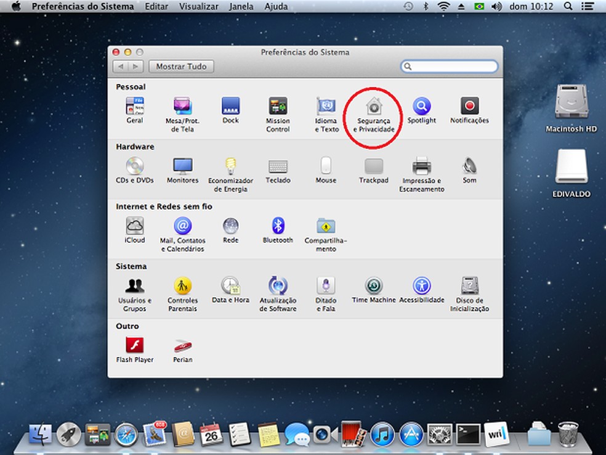Select the Macintosh HD desktop drive
This screenshot has width=606, height=455.
pos(572,109)
